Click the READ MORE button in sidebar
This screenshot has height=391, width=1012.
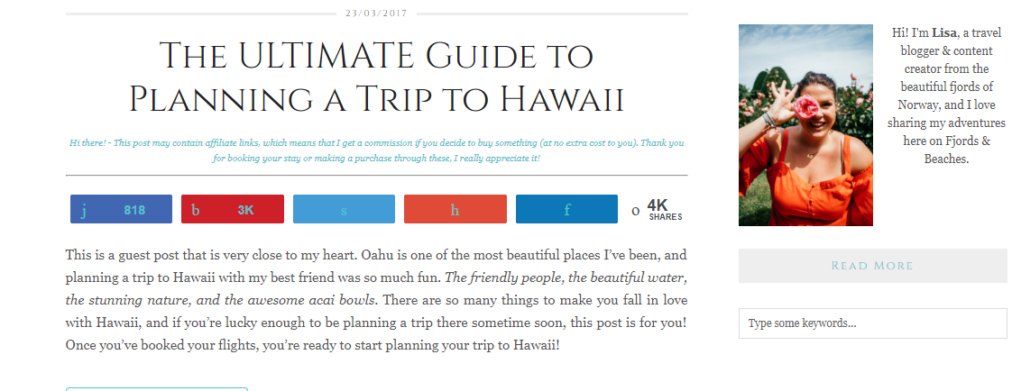click(x=872, y=266)
